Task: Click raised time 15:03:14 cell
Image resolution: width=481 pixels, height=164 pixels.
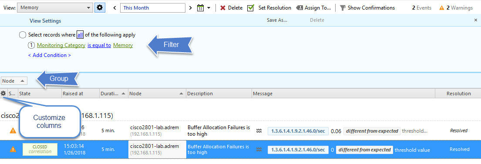Action: tap(73, 147)
